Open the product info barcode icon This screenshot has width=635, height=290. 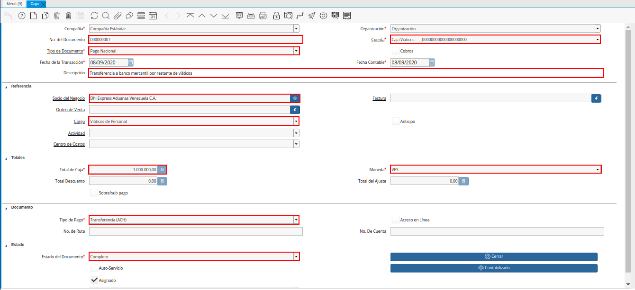pyautogui.click(x=335, y=16)
